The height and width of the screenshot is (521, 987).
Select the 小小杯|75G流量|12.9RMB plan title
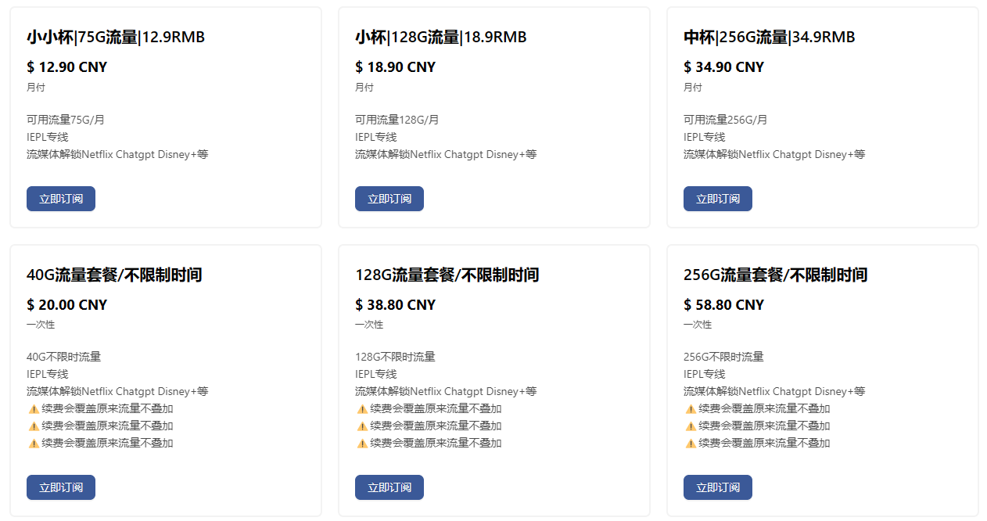coord(116,37)
